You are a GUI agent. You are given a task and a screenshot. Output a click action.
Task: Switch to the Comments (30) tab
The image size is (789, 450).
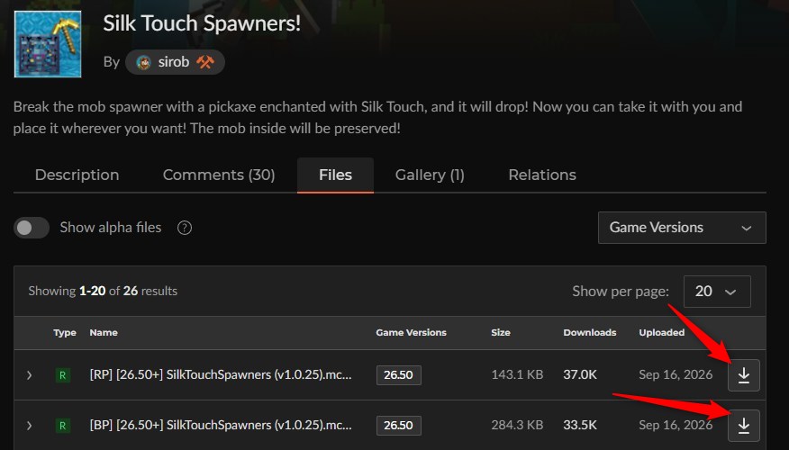219,175
